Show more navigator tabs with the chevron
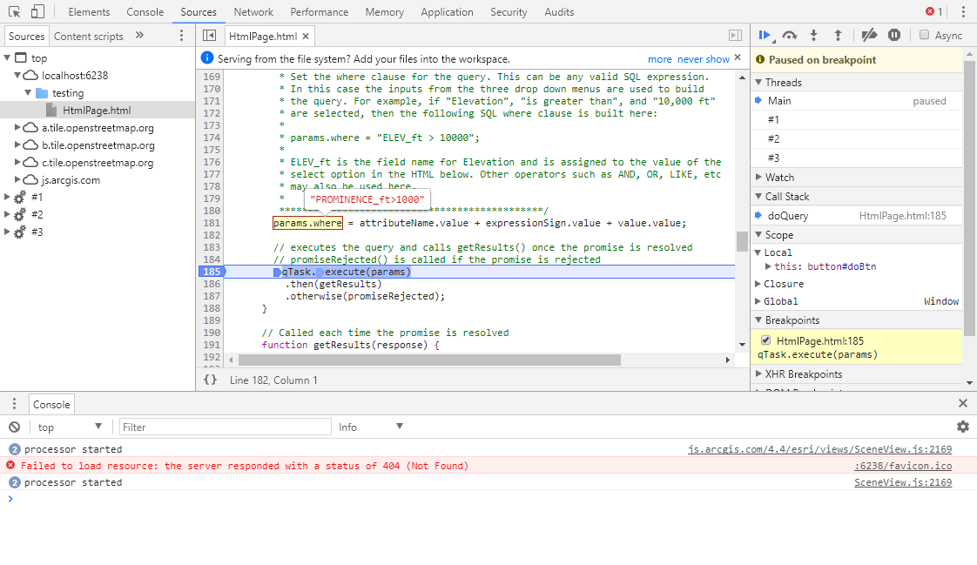Viewport: 977px width, 565px height. click(x=139, y=36)
